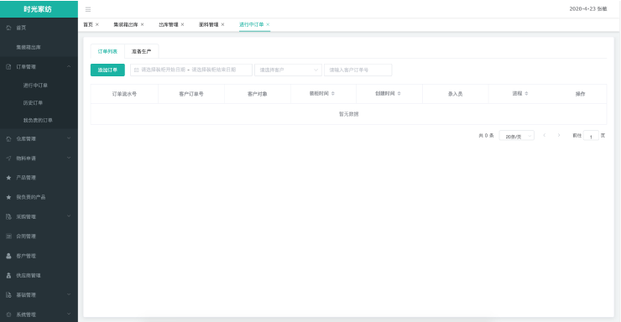The image size is (621, 322).
Task: Click the 客户订单号 column header
Action: point(191,94)
